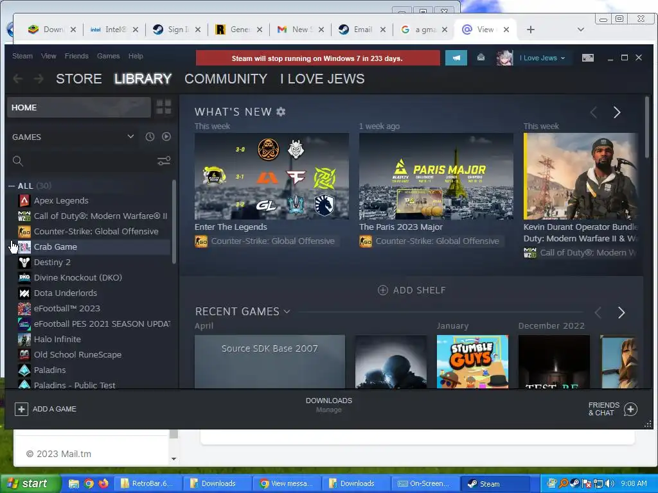
Task: Select Dota Underlords in the library
Action: tap(66, 293)
